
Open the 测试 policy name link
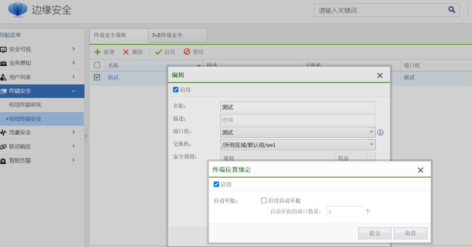[x=113, y=78]
